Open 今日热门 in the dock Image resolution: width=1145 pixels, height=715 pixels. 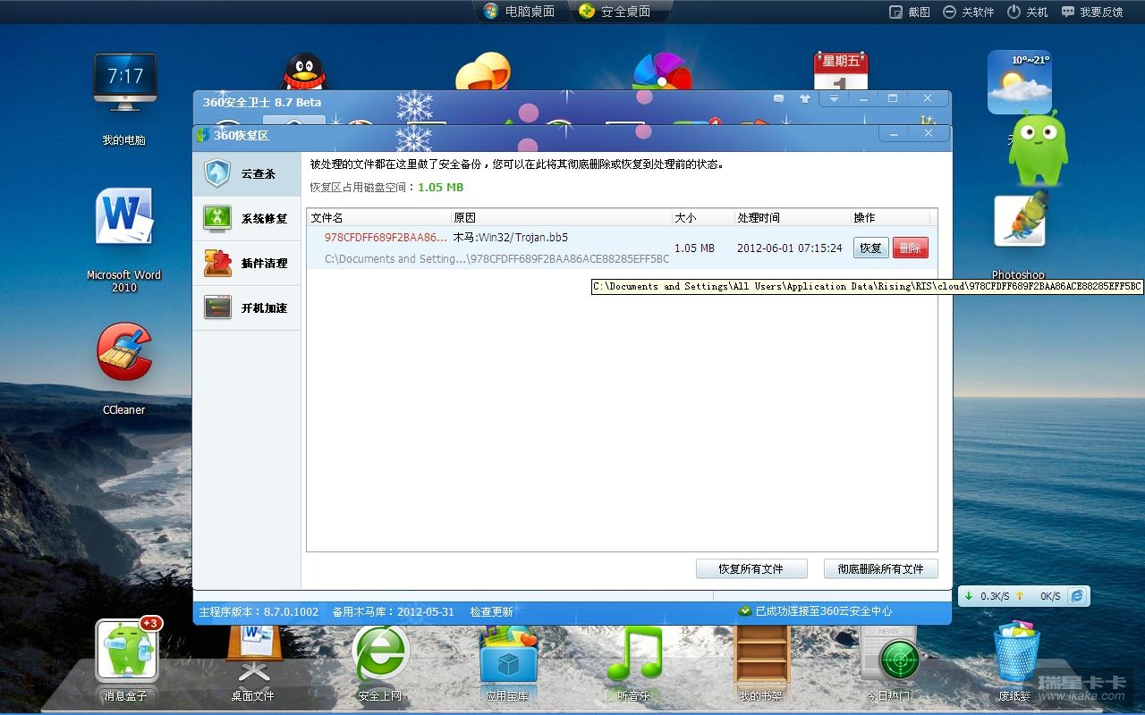[x=888, y=662]
